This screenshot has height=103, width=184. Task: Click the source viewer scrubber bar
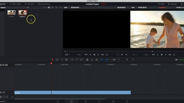pyautogui.click(x=96, y=51)
